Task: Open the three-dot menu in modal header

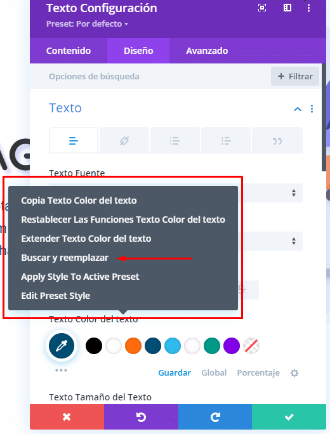Action: click(x=308, y=8)
